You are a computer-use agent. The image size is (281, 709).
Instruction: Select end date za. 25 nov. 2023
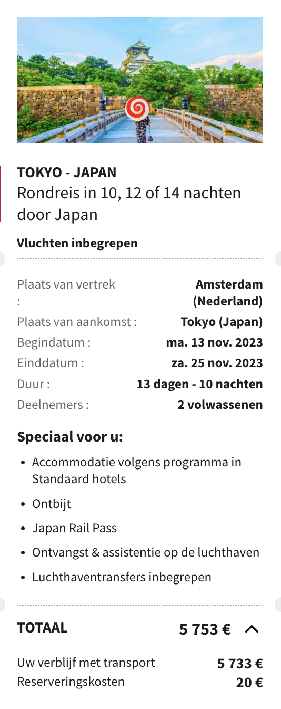(217, 363)
